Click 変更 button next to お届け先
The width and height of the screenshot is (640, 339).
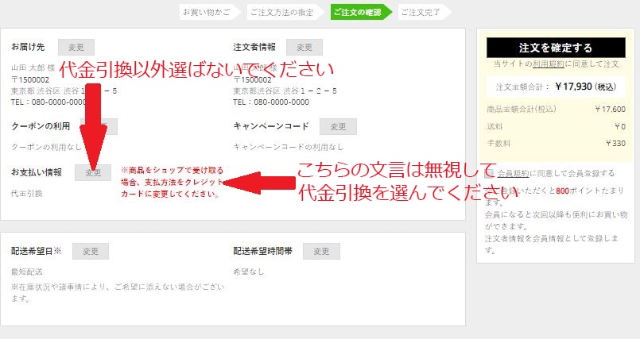pos(76,48)
